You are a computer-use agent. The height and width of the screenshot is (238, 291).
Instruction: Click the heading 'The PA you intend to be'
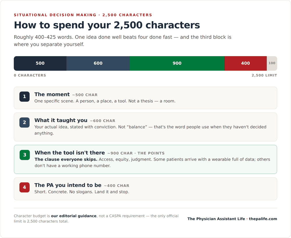pos(68,185)
